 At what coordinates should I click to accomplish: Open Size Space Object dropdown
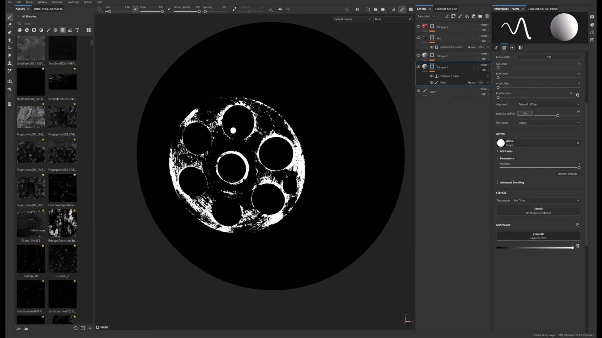click(x=549, y=123)
